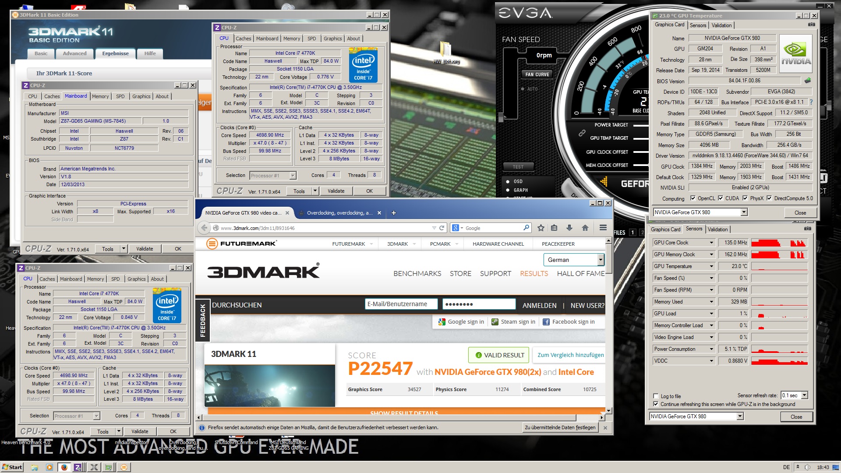Toggle the PhysX checkbox
Viewport: 841px width, 473px height.
pos(745,198)
